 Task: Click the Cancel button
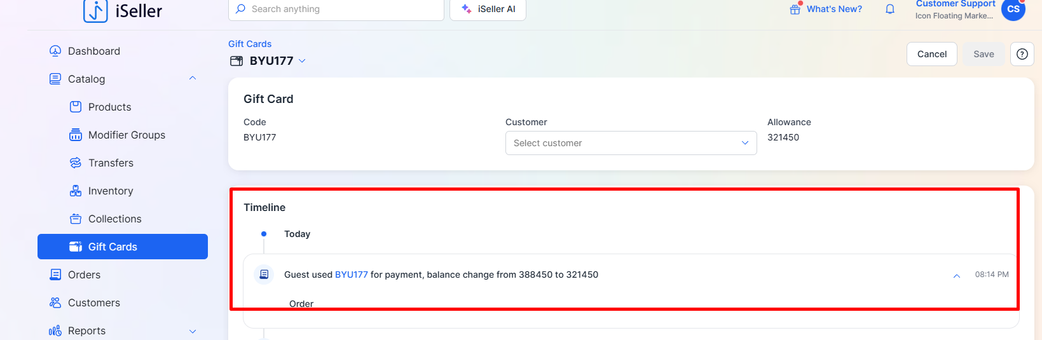[x=932, y=54]
